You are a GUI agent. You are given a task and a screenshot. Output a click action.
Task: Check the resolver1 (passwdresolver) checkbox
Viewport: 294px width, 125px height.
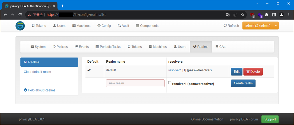pos(170,83)
